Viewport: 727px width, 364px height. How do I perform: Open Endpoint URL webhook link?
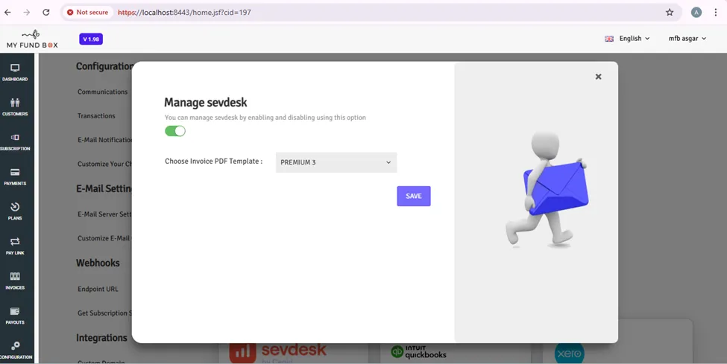click(98, 289)
